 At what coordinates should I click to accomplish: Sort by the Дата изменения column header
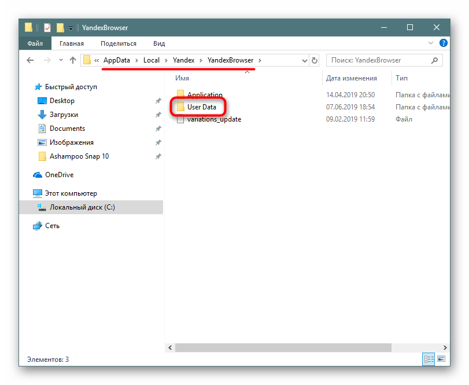(352, 78)
